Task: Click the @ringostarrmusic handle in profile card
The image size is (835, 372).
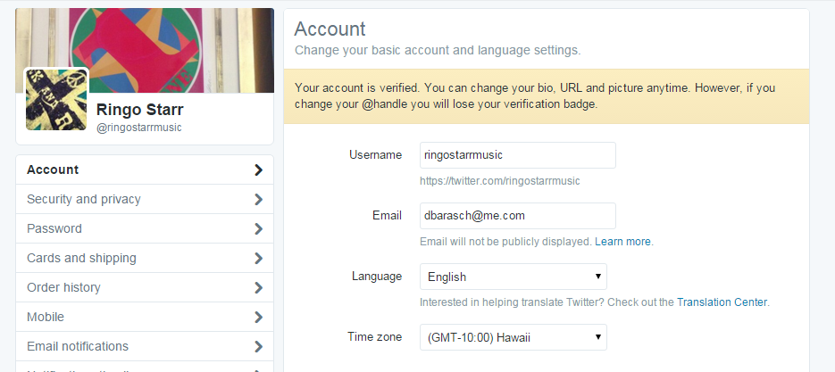Action: pos(139,128)
